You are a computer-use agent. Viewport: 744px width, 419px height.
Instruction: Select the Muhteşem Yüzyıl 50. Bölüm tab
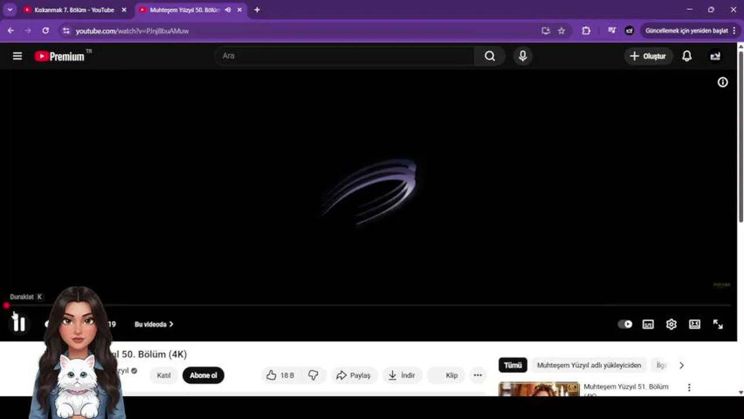(x=184, y=10)
